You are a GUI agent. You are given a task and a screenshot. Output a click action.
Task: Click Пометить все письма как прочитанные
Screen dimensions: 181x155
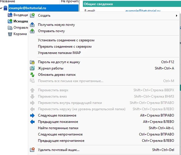coord(104,81)
